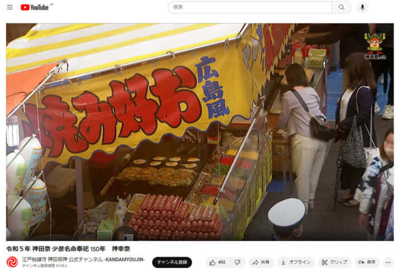Open the hamburger guide menu
Image resolution: width=399 pixels, height=271 pixels.
[x=9, y=7]
